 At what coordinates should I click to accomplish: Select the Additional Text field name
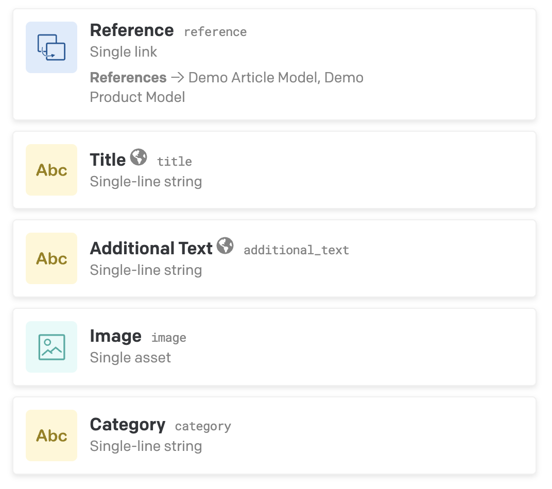coord(151,249)
